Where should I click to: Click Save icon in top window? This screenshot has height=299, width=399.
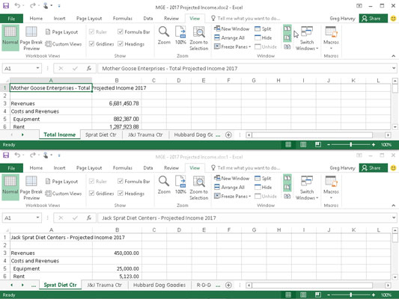pos(6,5)
